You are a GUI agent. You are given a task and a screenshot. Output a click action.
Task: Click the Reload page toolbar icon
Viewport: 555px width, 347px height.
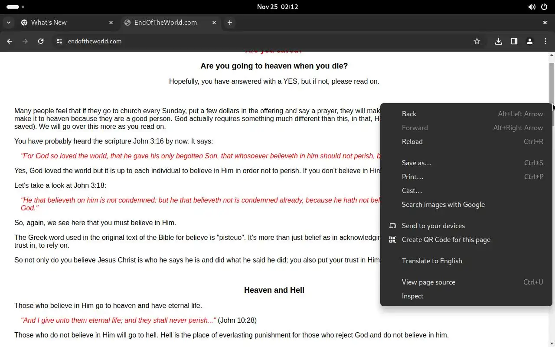point(41,41)
